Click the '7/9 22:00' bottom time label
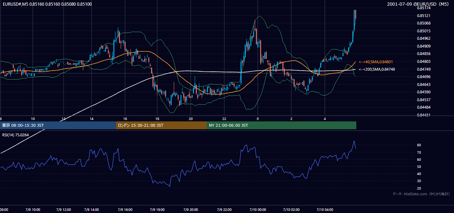 coord(224,209)
